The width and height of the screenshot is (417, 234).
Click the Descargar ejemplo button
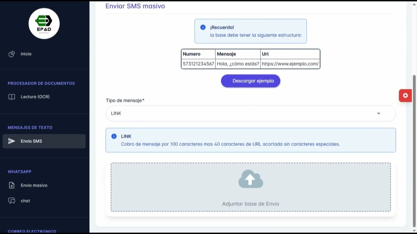pyautogui.click(x=251, y=81)
